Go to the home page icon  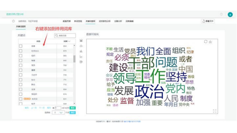click(x=13, y=21)
